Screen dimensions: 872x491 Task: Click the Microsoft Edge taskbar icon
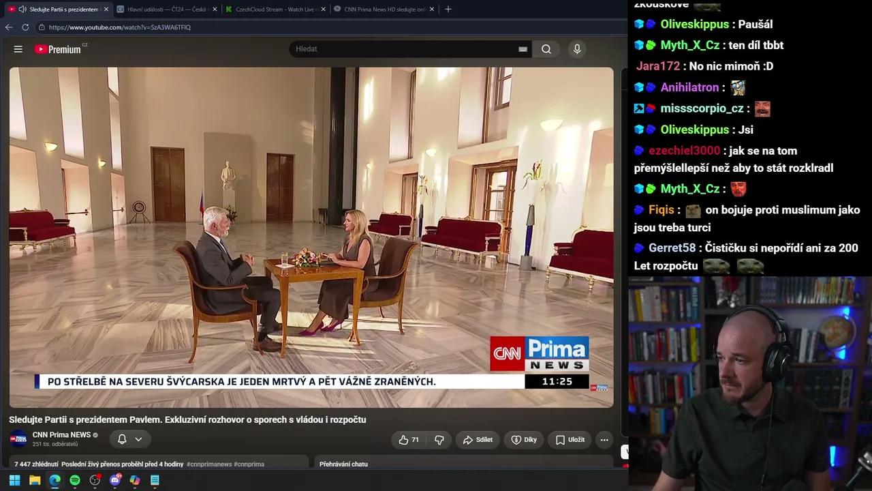click(54, 480)
